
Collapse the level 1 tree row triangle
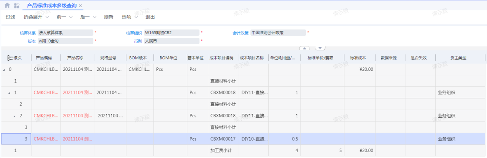(x=9, y=93)
